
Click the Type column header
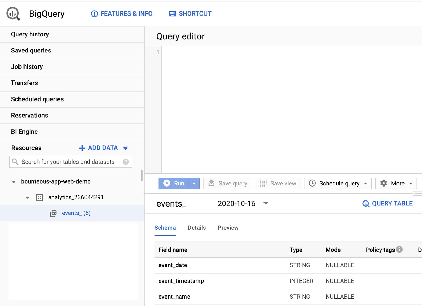tap(296, 250)
